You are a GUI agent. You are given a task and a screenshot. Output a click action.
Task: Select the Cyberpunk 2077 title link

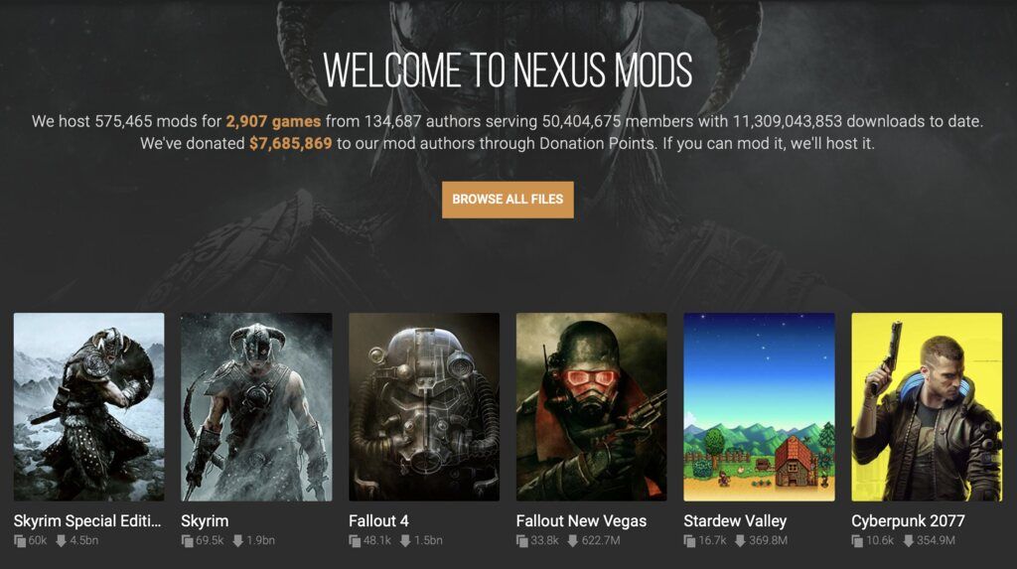(908, 521)
